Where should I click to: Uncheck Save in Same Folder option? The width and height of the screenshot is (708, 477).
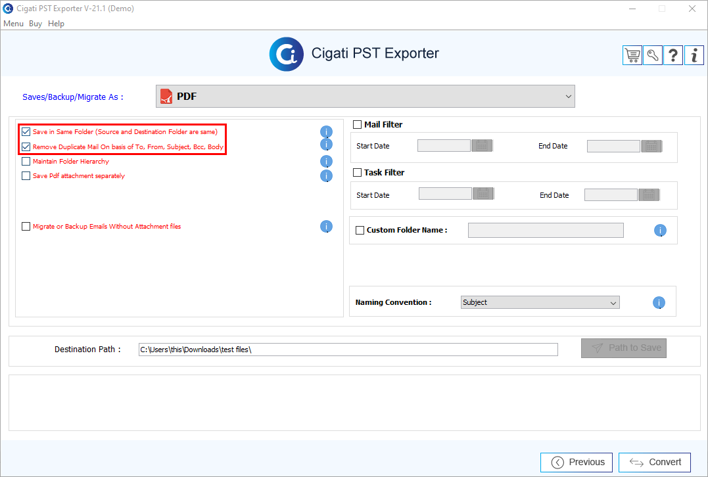[x=26, y=132]
